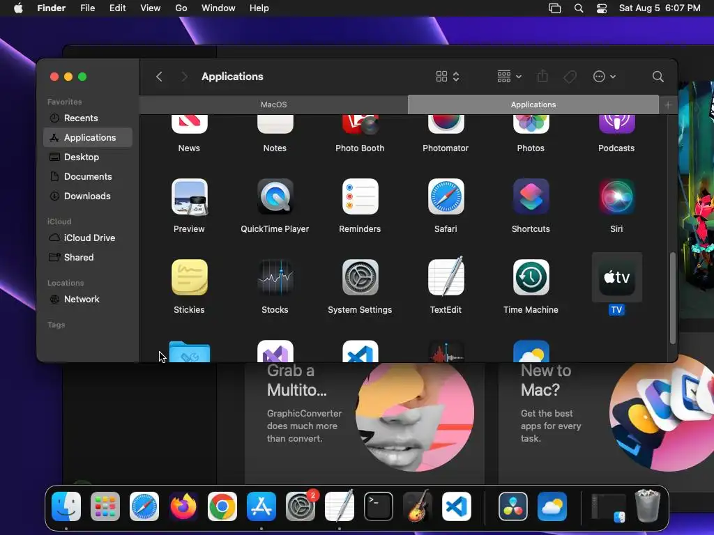Launch GarageBand from the Dock
This screenshot has height=535, width=714.
click(x=418, y=506)
